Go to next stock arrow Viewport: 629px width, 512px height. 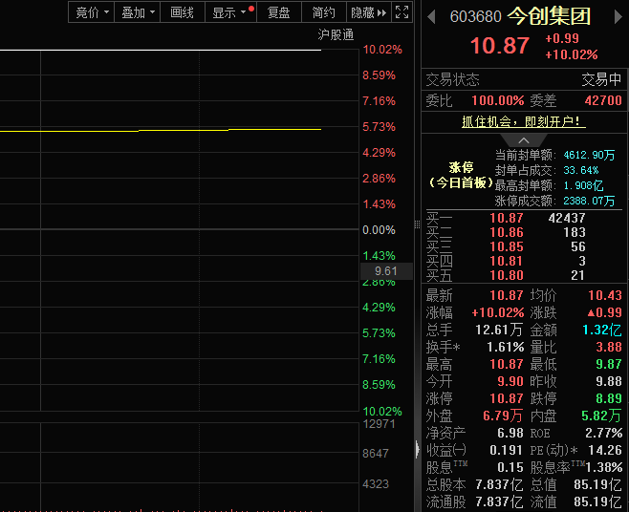(618, 17)
